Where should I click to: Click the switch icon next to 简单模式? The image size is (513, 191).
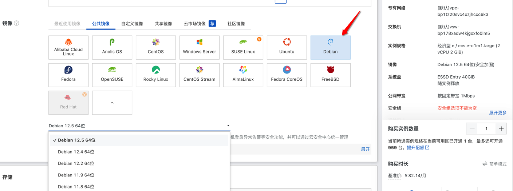[485, 164]
